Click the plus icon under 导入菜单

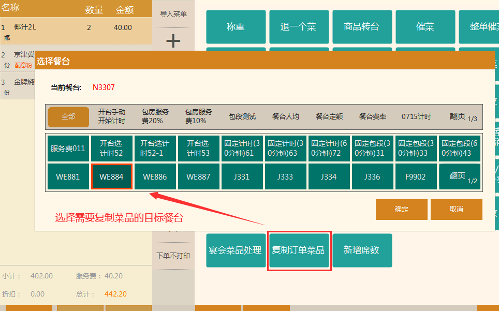point(173,41)
